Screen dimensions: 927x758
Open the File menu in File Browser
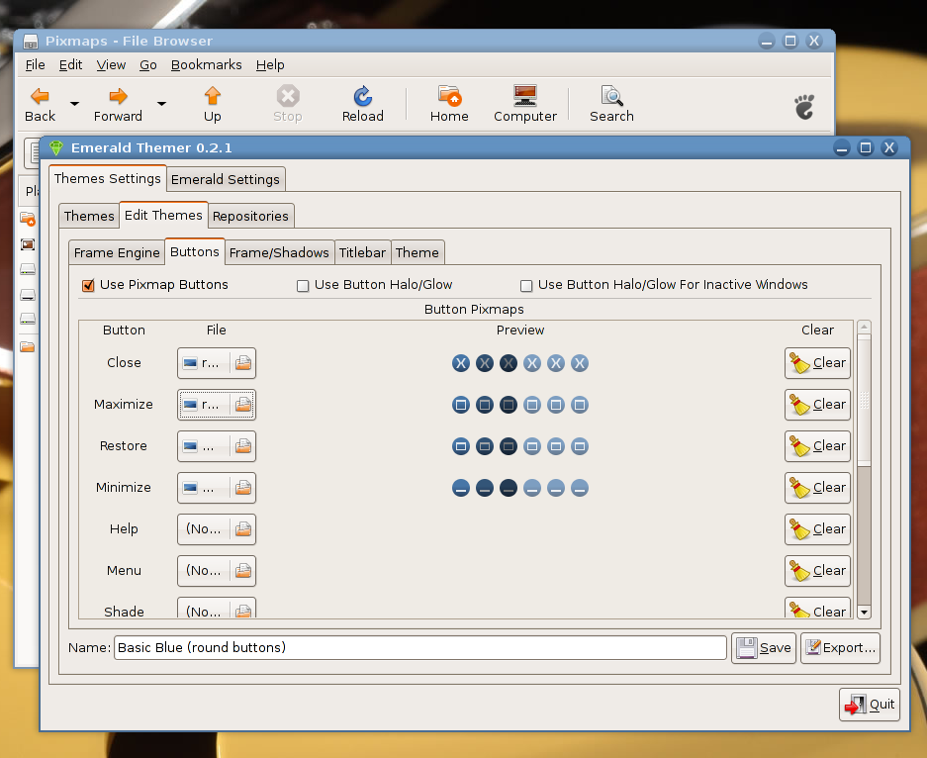35,65
